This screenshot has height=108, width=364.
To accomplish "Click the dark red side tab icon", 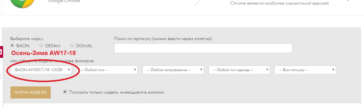I will (1, 52).
